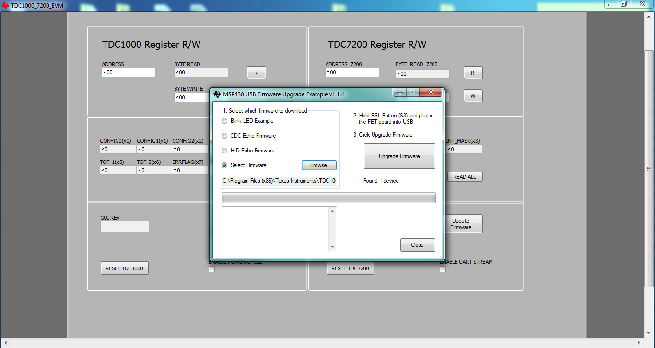
Task: Close the MSP430 firmware dialog with its X button
Action: 431,92
